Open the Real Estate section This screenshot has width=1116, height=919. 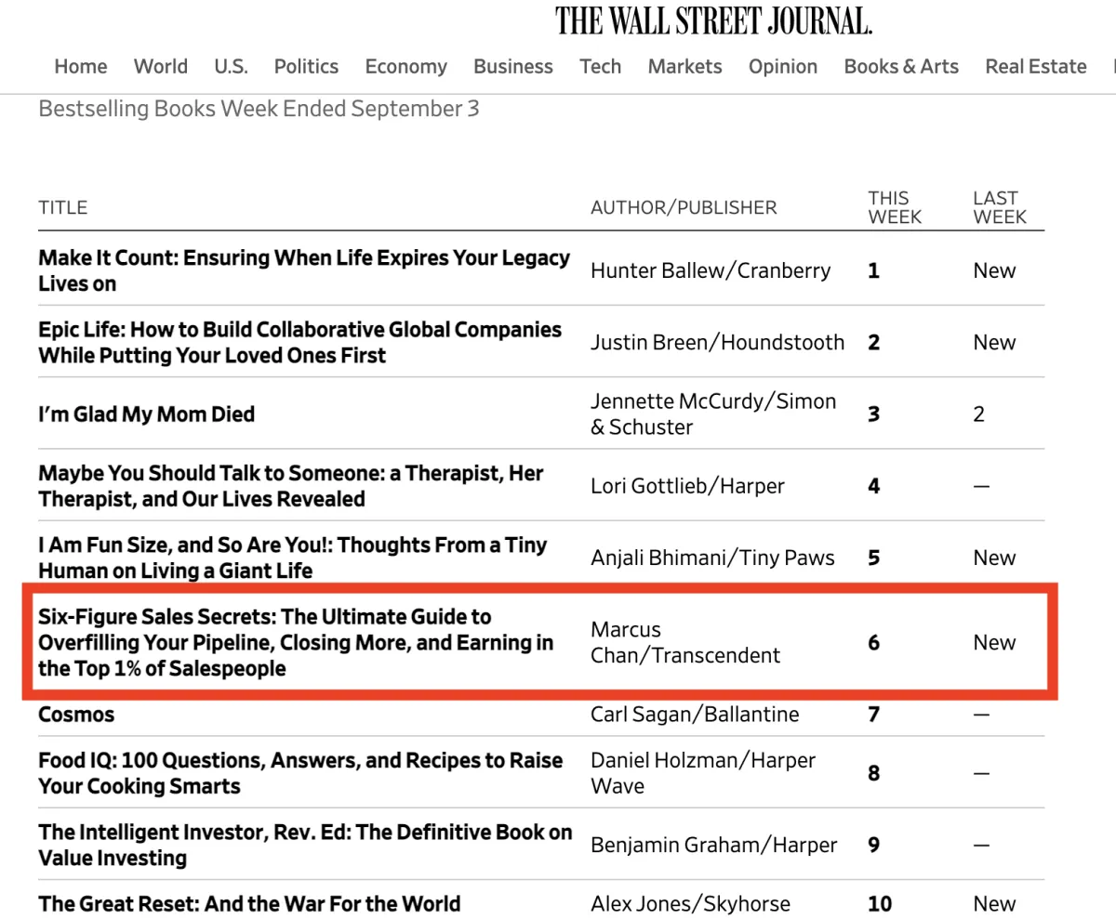1036,67
